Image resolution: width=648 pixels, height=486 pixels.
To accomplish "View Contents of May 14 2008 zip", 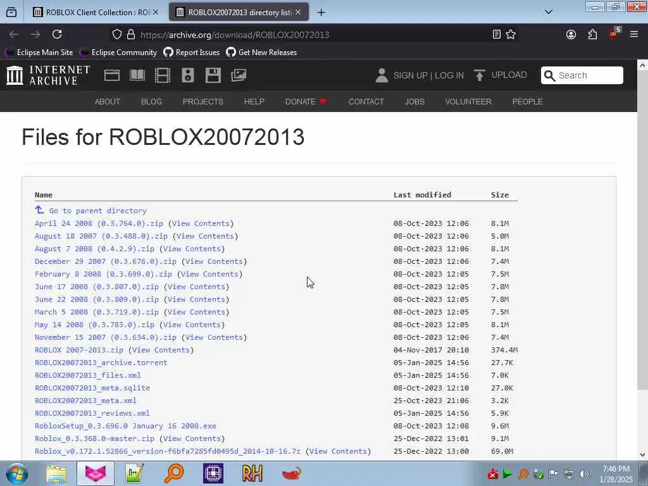I will [192, 325].
